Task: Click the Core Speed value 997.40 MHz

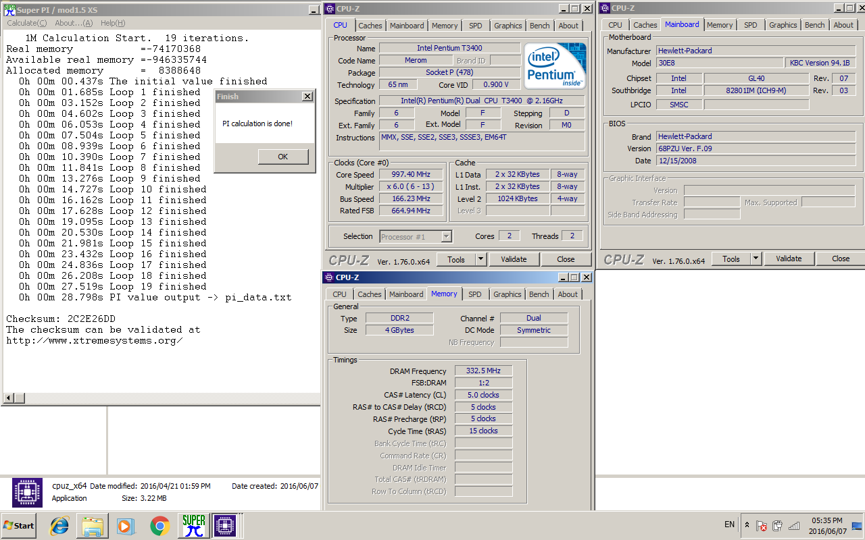Action: [x=411, y=174]
